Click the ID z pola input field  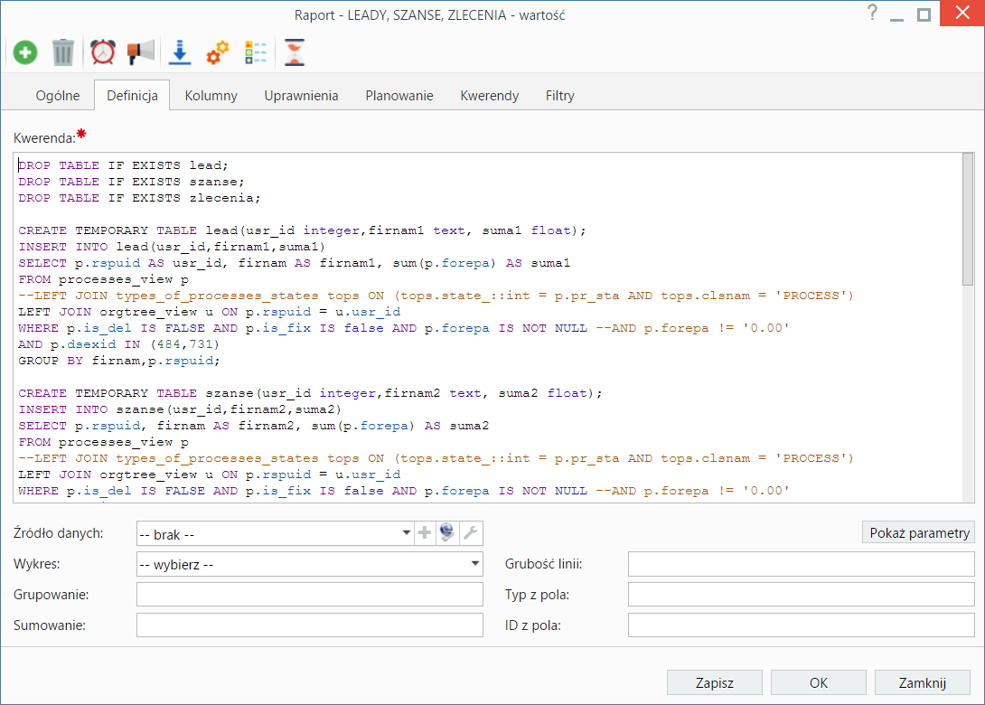[x=801, y=625]
